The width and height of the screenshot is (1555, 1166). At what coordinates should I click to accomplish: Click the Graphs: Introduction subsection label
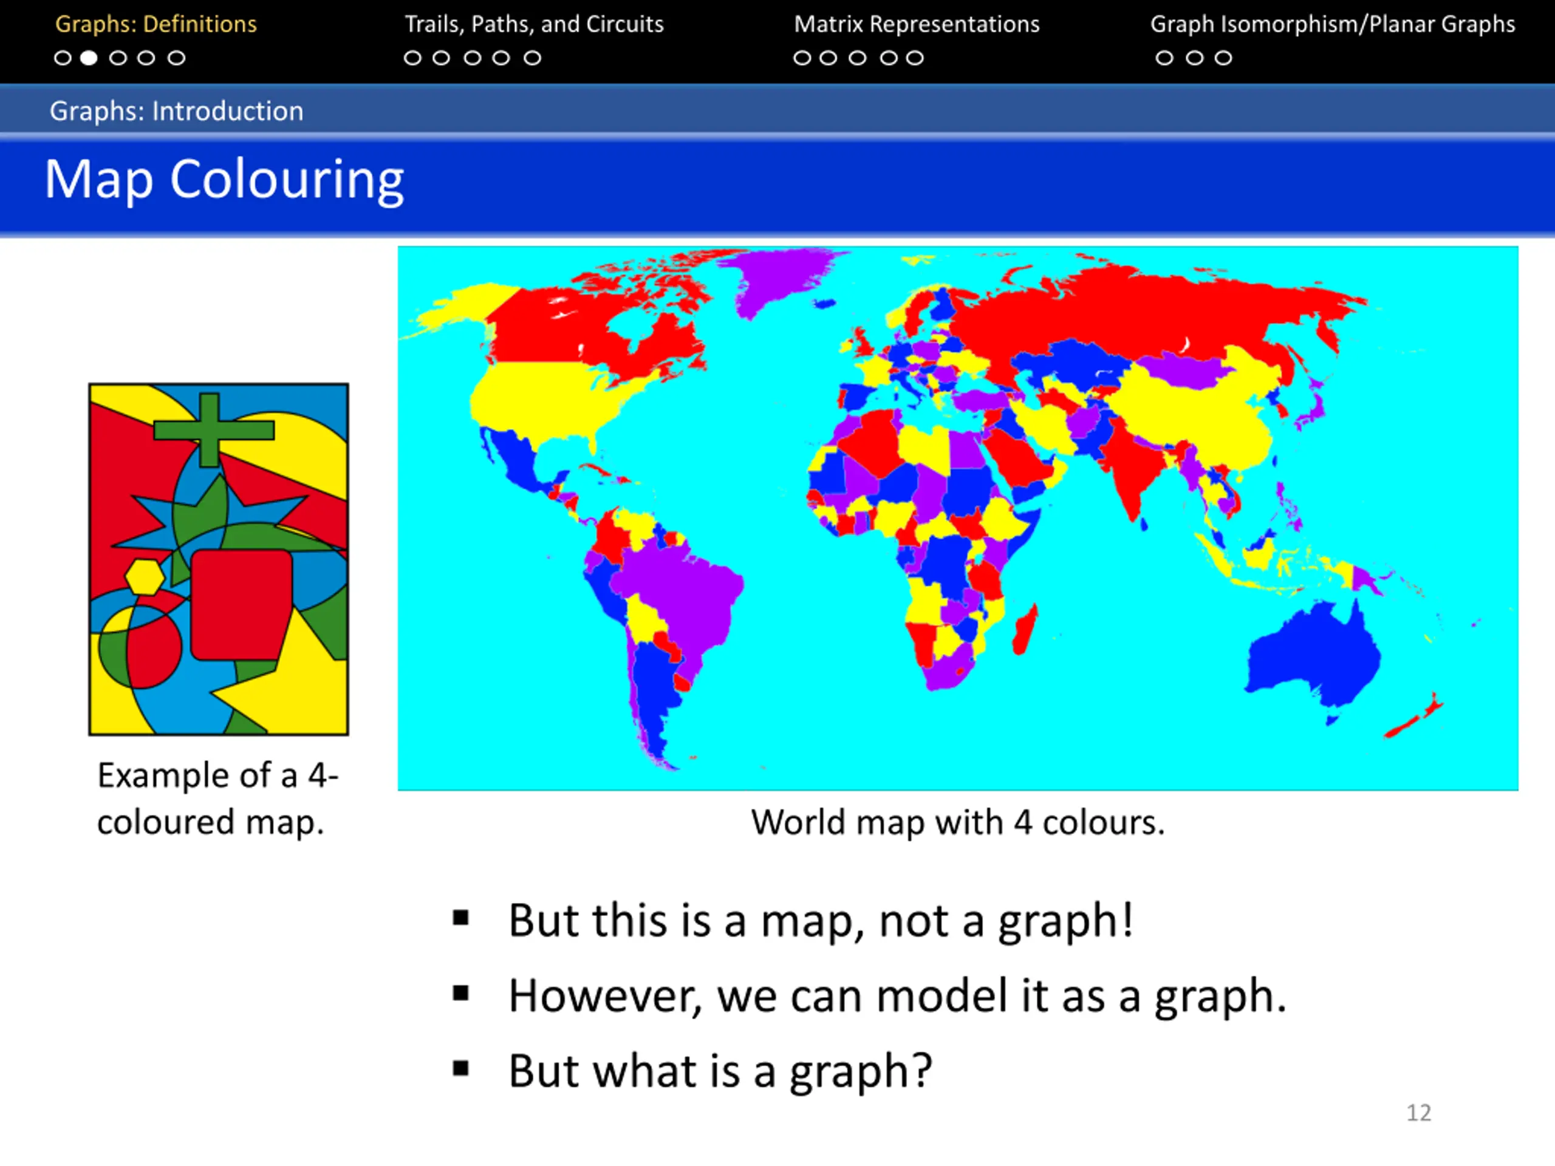(176, 111)
